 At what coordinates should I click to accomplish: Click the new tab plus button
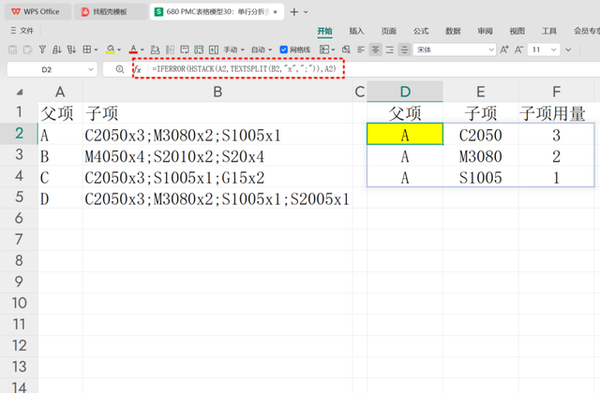tap(294, 11)
